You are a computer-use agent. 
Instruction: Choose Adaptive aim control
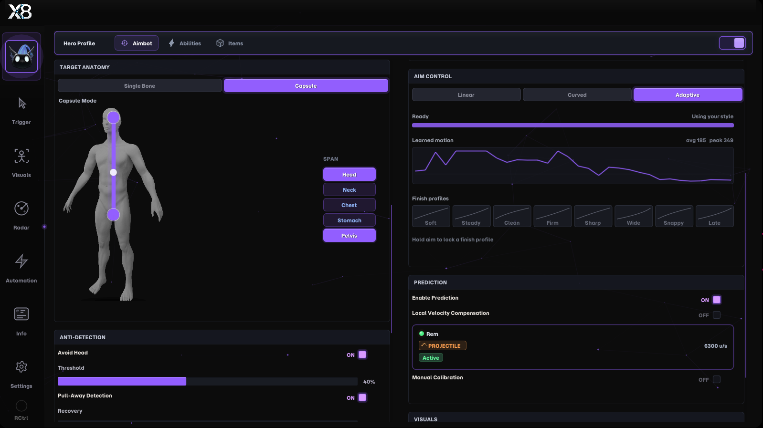tap(688, 95)
